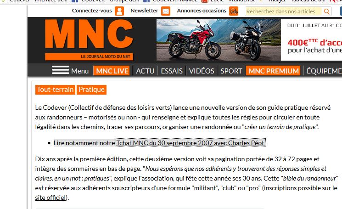Click the Annonces occasions motorcycle icon
The height and width of the screenshot is (209, 342).
tap(234, 11)
